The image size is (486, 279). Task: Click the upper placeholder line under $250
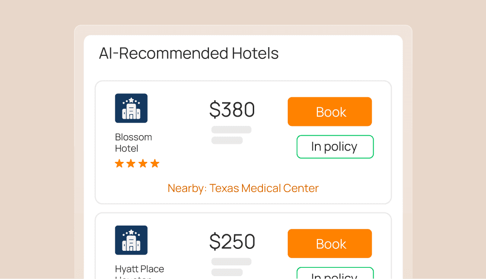(231, 262)
